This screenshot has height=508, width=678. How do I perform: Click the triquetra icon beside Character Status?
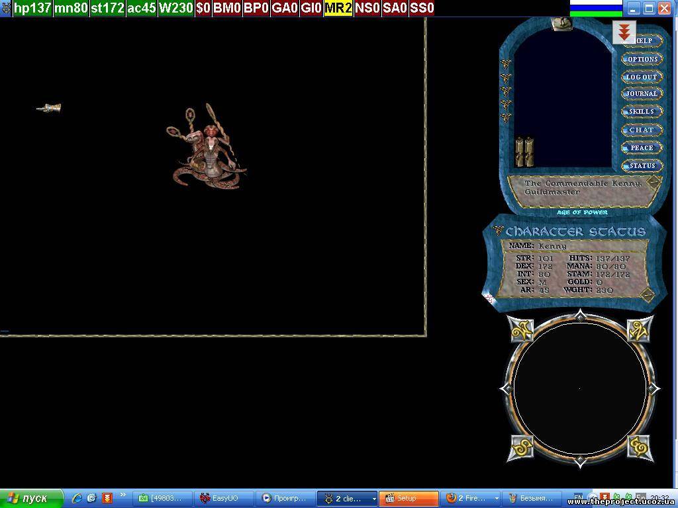click(498, 231)
